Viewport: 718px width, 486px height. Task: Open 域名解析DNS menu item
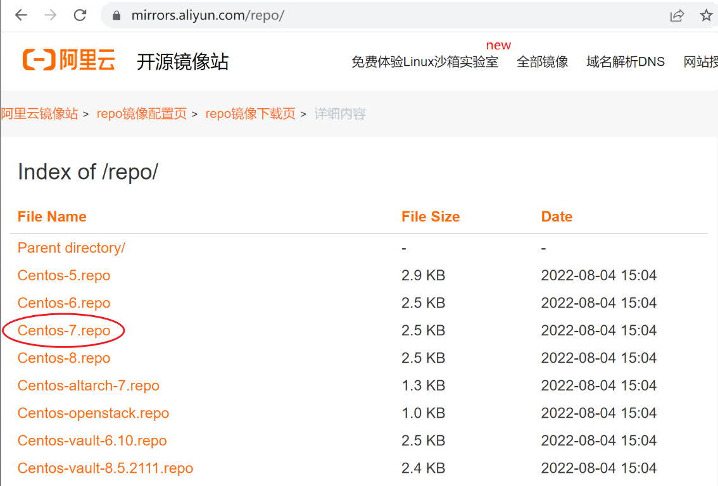click(625, 62)
